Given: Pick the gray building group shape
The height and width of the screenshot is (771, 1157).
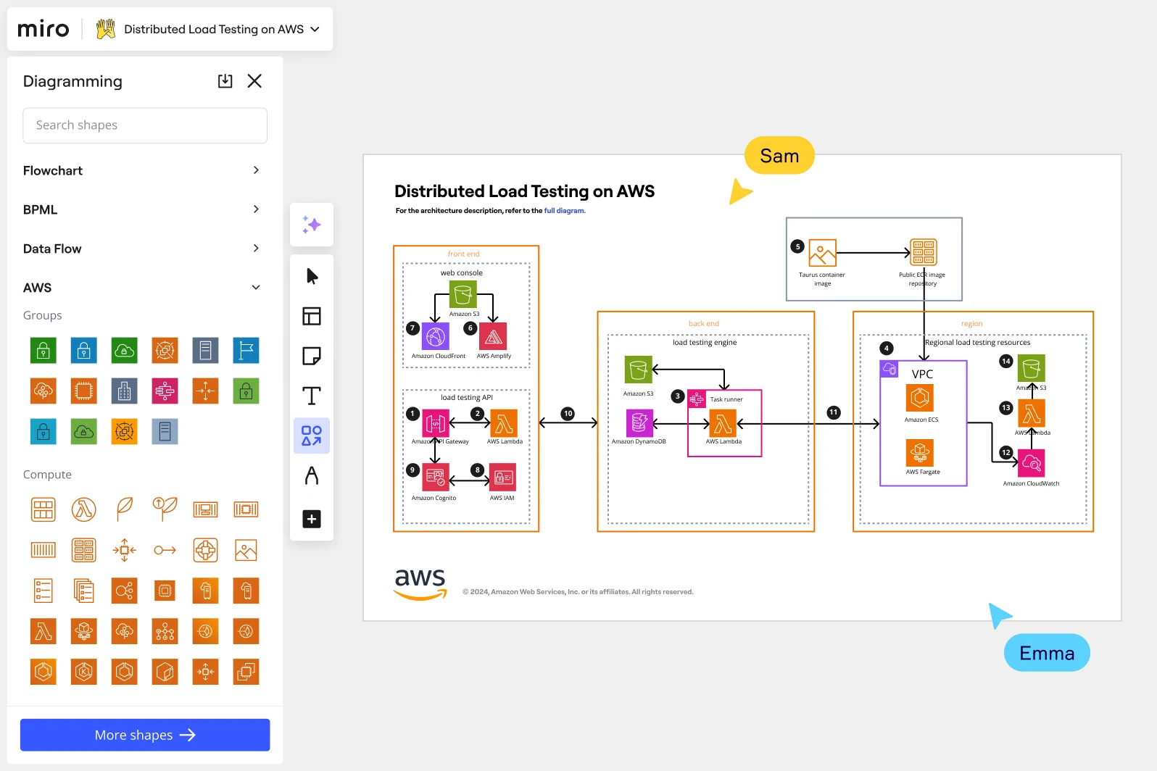Looking at the screenshot, I should click(125, 391).
